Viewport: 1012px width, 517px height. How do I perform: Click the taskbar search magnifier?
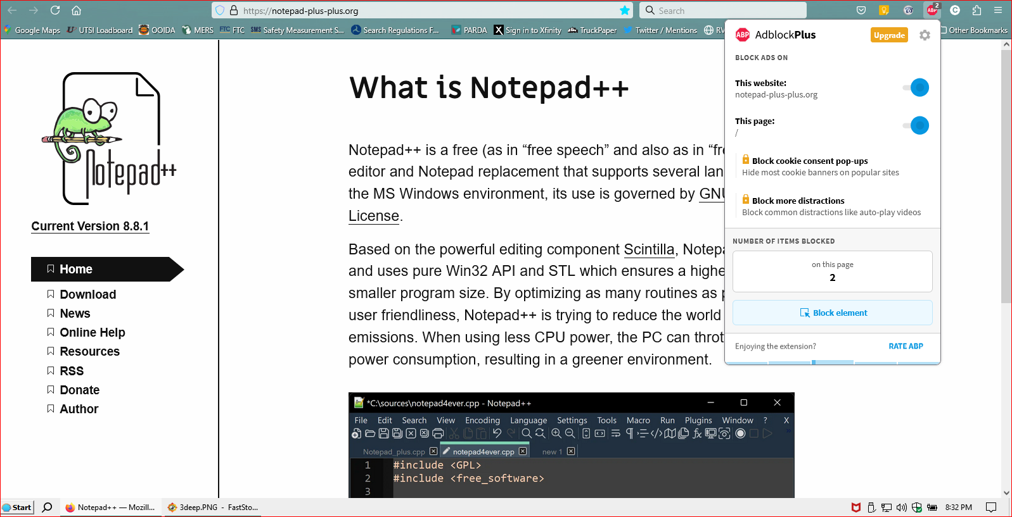[x=47, y=507]
